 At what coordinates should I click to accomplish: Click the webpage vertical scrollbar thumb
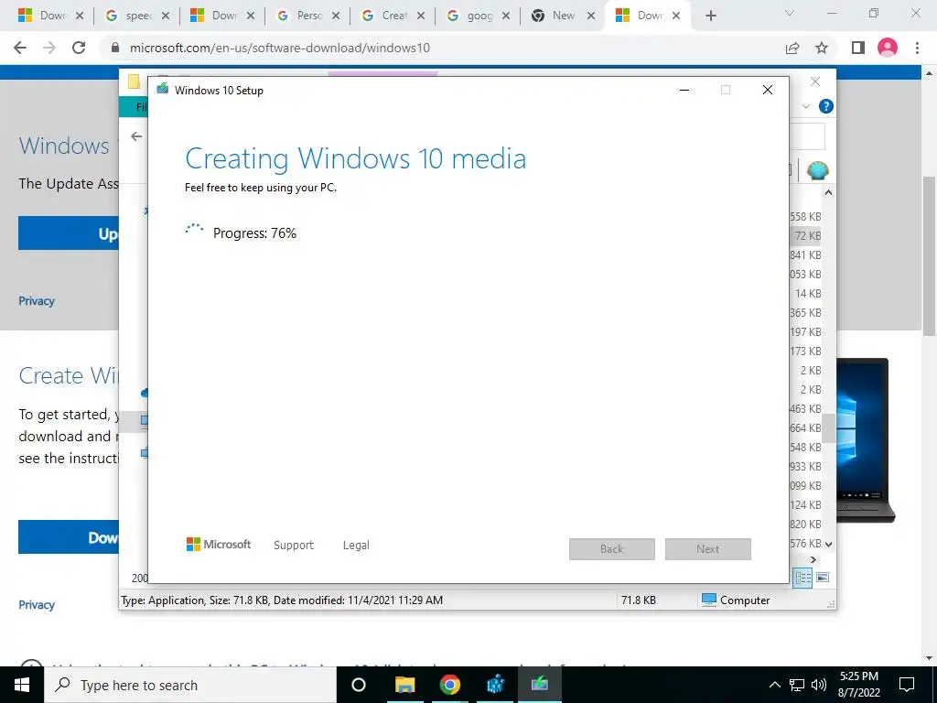coord(930,256)
